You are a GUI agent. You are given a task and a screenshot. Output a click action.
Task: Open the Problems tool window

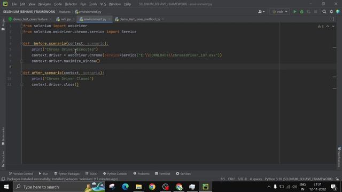click(x=141, y=174)
